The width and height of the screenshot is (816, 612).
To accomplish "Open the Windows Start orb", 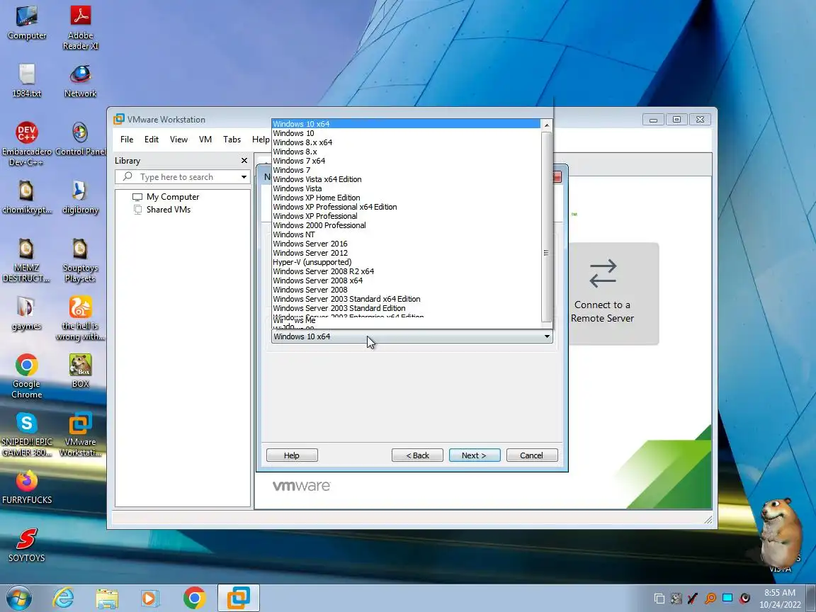I will [18, 598].
